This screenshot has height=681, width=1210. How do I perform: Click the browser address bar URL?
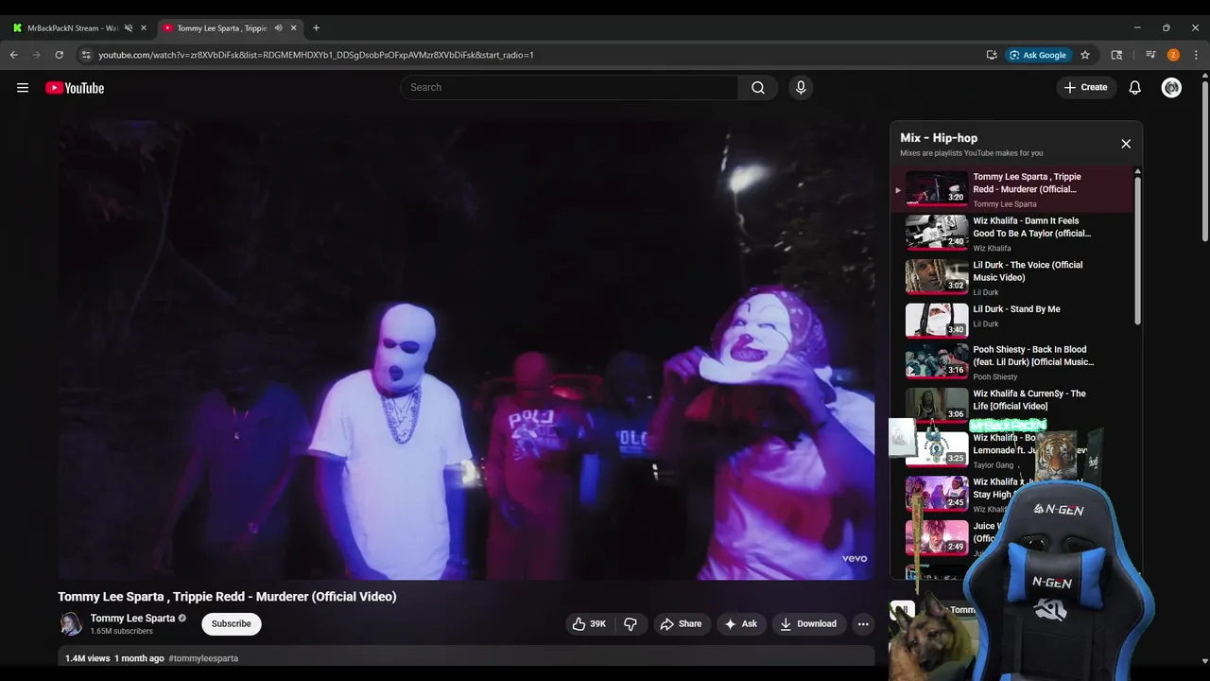click(x=316, y=55)
